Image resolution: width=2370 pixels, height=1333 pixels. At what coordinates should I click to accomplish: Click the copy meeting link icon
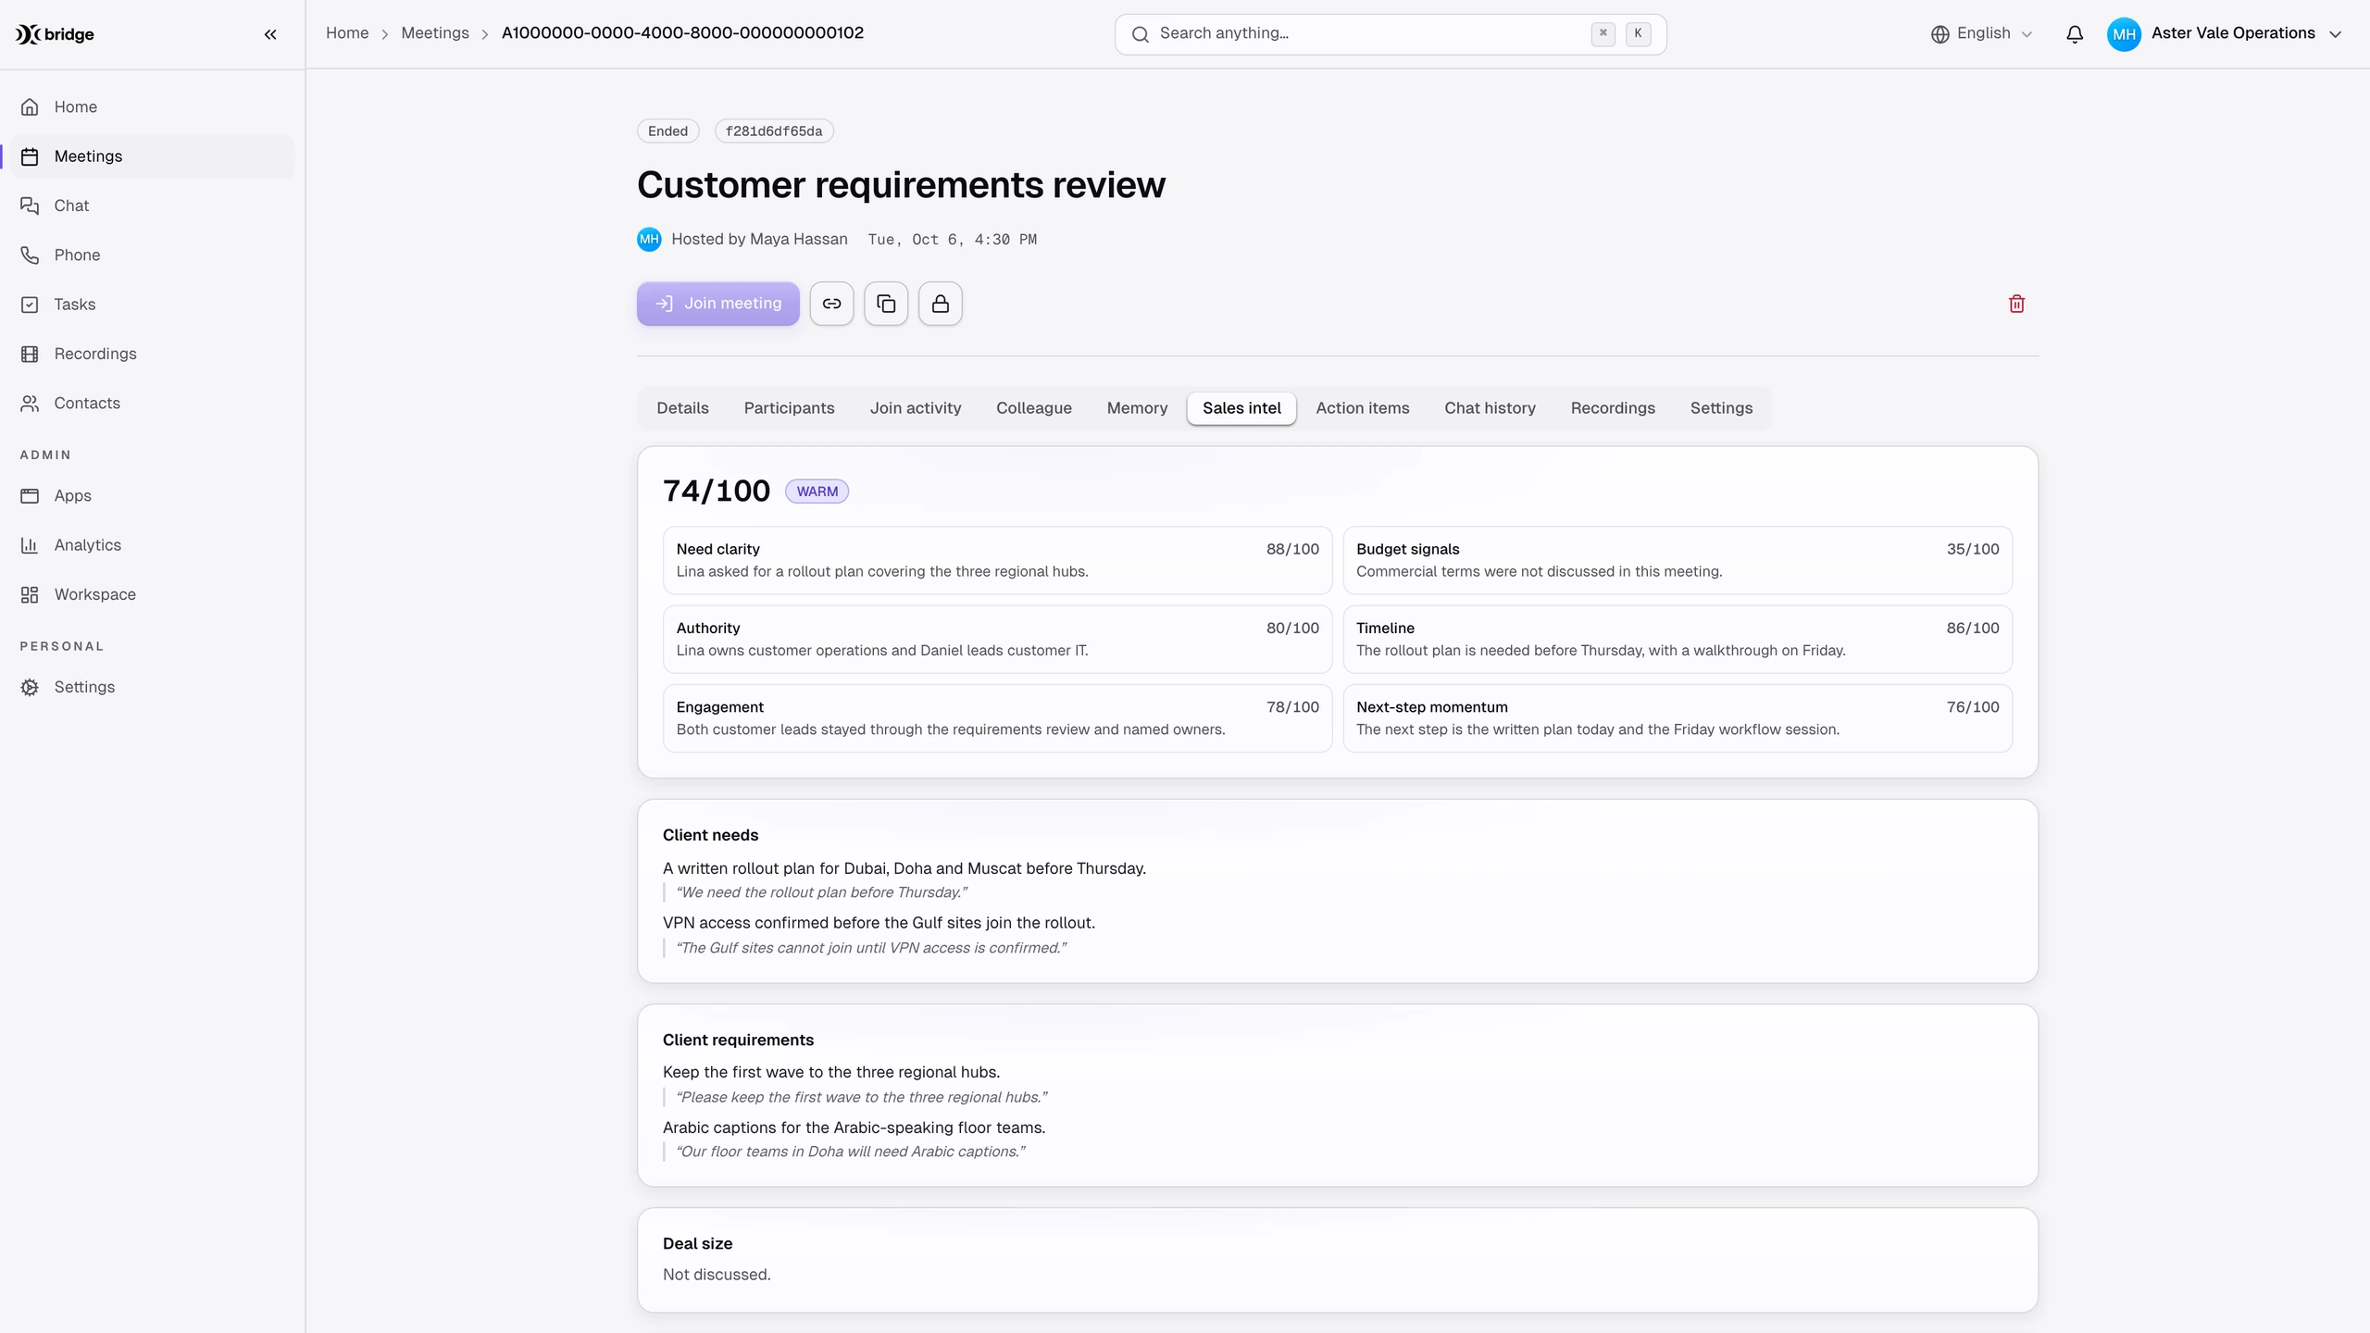tap(831, 304)
